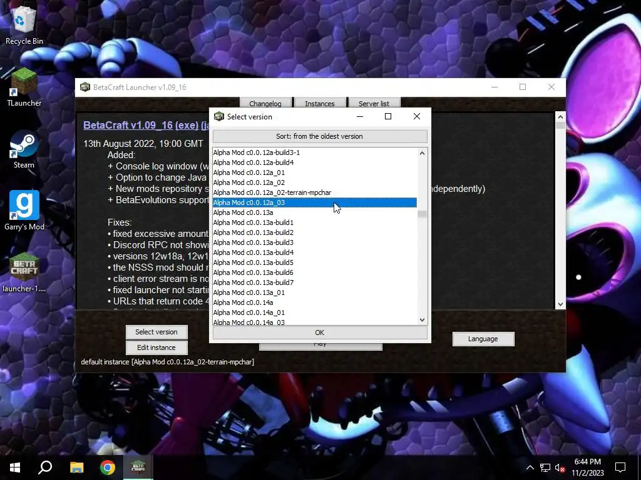Select Alpha Mod c0.0.14a_01

(x=314, y=312)
